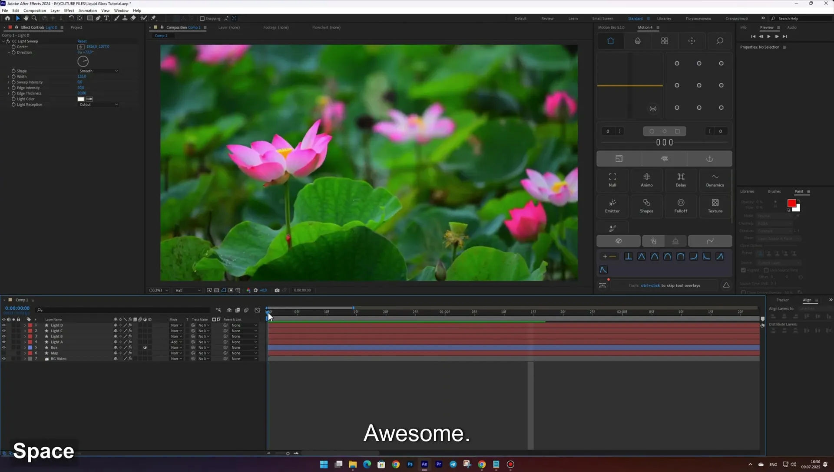Click the white Light Color swatch

point(81,99)
